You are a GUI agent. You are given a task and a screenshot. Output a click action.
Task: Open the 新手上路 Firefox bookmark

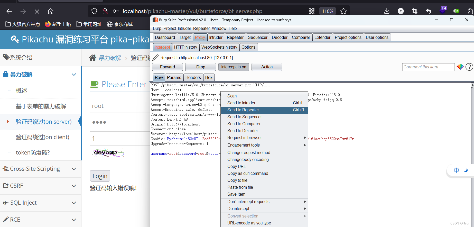[x=58, y=24]
